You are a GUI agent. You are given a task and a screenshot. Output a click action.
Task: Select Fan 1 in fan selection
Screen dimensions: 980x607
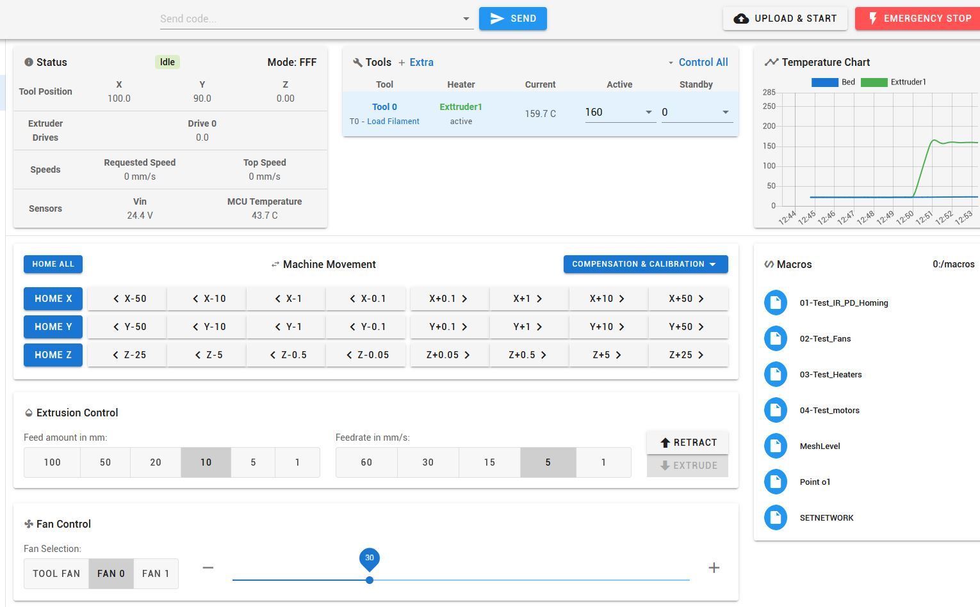tap(156, 574)
